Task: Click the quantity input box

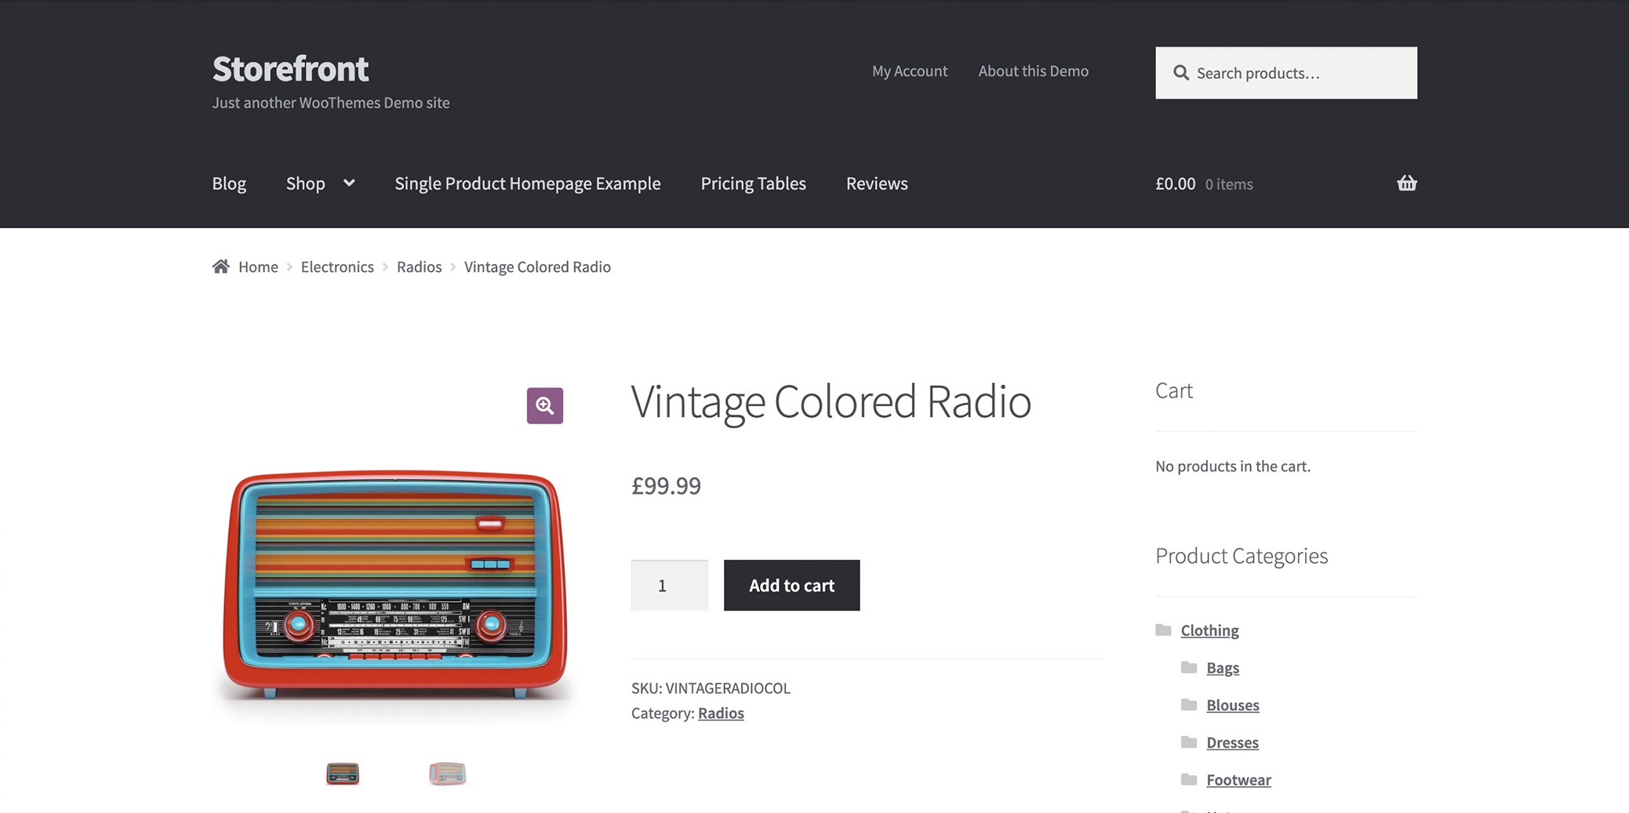Action: [x=669, y=586]
